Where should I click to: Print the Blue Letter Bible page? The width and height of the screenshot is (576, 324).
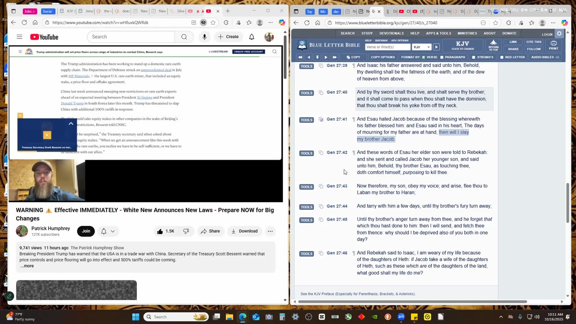click(553, 45)
